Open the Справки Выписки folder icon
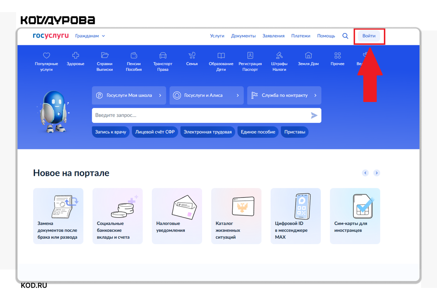437x300 pixels. click(x=105, y=55)
